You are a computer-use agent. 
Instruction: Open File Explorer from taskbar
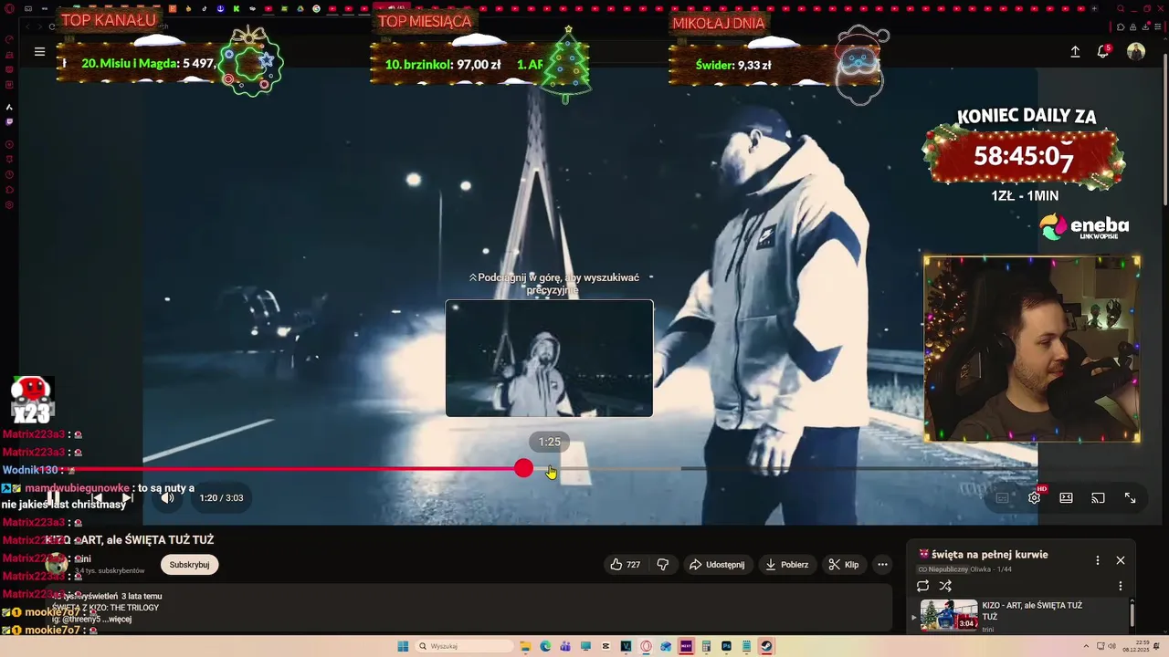click(x=525, y=646)
